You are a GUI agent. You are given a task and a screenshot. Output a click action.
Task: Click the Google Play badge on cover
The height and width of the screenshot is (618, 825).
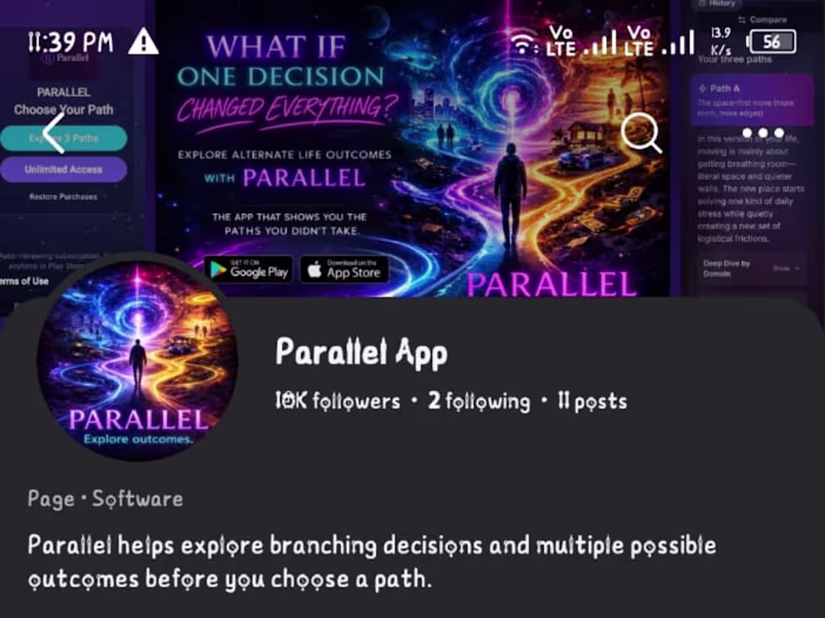(x=248, y=270)
